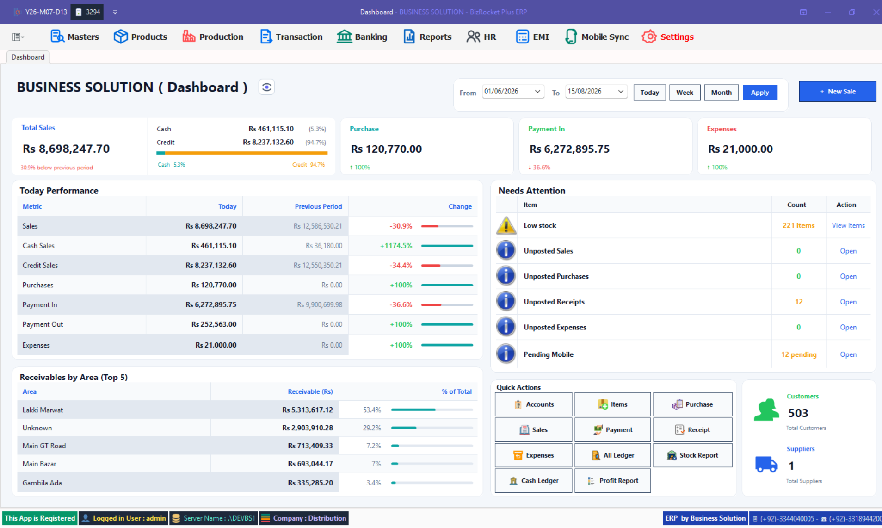The height and width of the screenshot is (528, 882).
Task: Open Pending Mobile link
Action: point(848,354)
